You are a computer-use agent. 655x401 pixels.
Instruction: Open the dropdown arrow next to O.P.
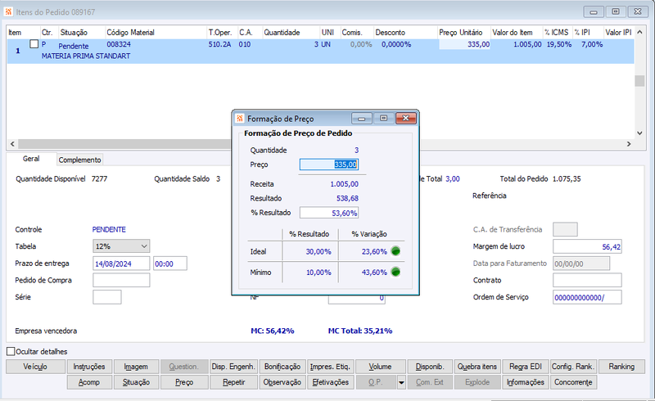click(x=401, y=382)
